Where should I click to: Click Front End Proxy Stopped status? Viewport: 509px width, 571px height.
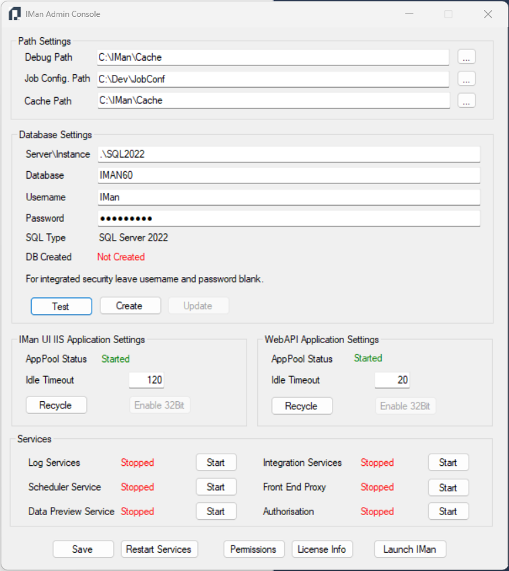tap(378, 487)
